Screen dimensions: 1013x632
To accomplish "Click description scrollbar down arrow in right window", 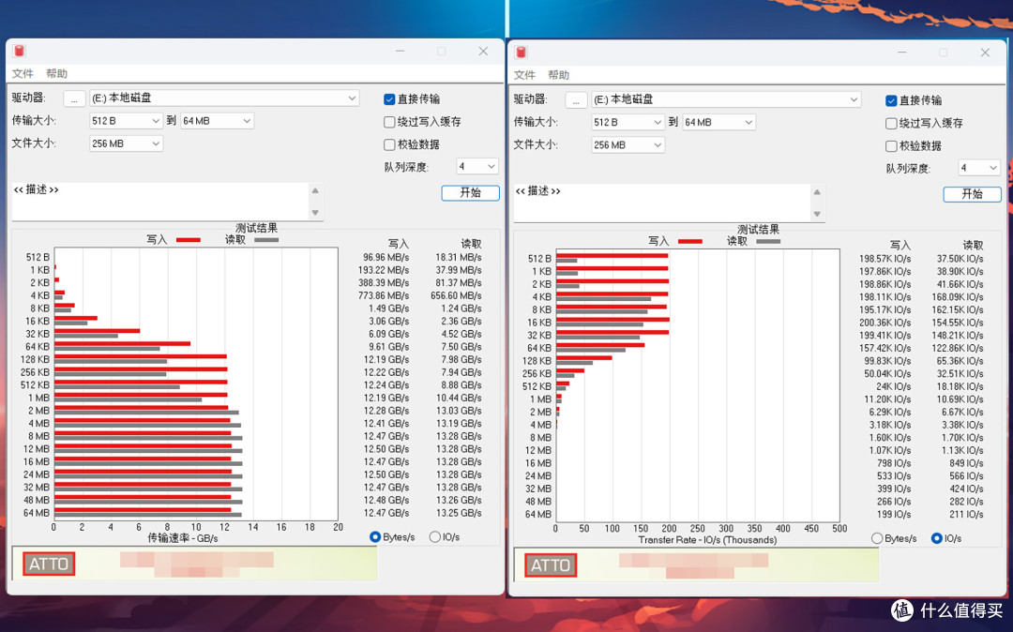I will pyautogui.click(x=817, y=214).
